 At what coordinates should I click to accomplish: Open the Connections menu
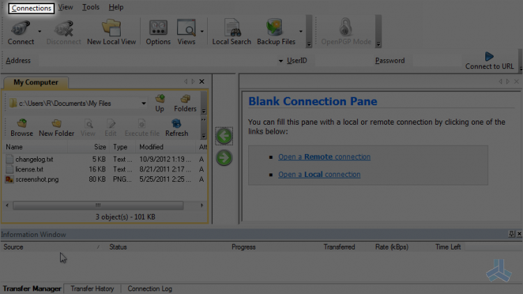tap(31, 8)
